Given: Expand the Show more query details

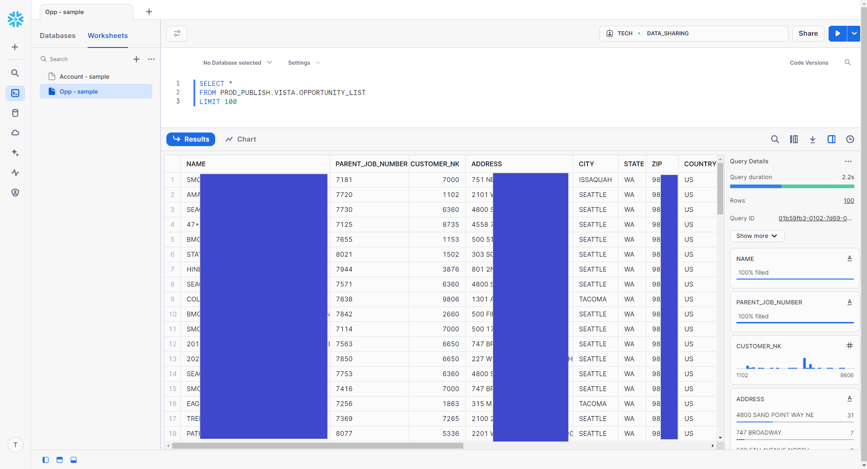Looking at the screenshot, I should point(756,236).
